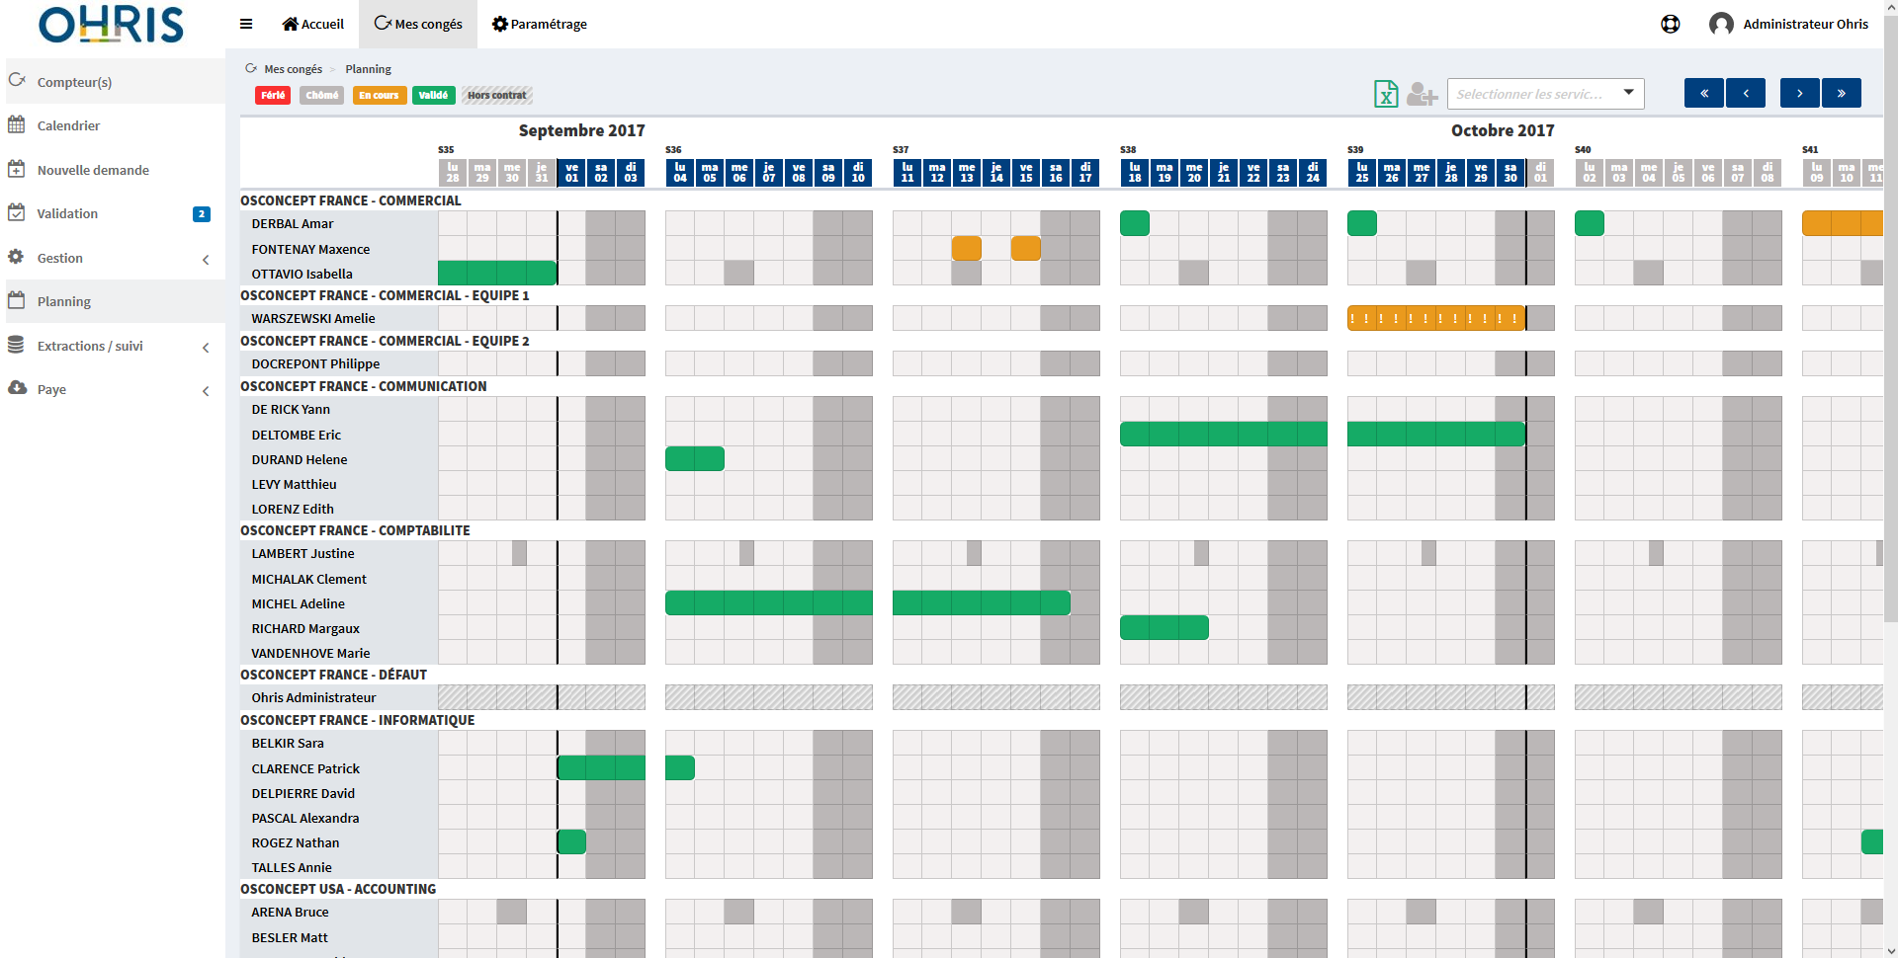Select WARSZEWSKI Amelie orange pending leave bar

tap(1436, 318)
